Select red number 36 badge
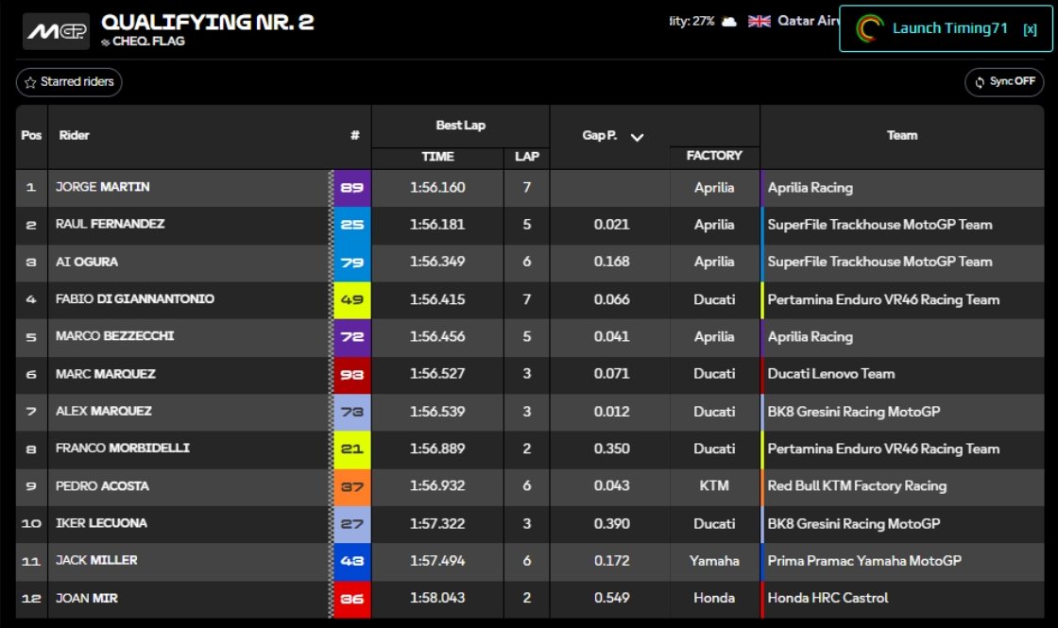The width and height of the screenshot is (1058, 628). tap(351, 599)
